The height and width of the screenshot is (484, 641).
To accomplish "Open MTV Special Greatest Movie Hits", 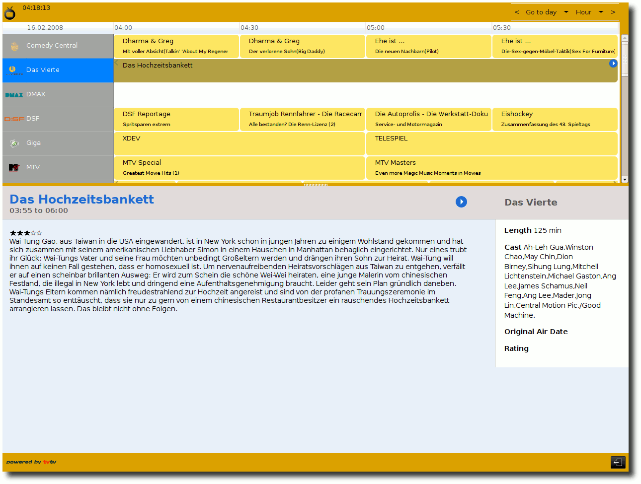I will pos(240,168).
